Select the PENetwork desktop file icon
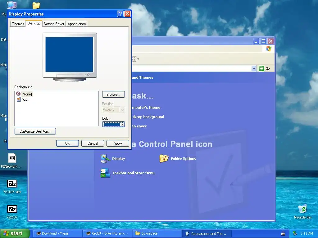 (x=12, y=161)
